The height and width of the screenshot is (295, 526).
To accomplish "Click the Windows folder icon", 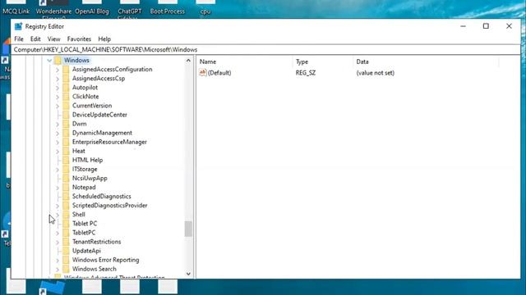I will coord(58,60).
